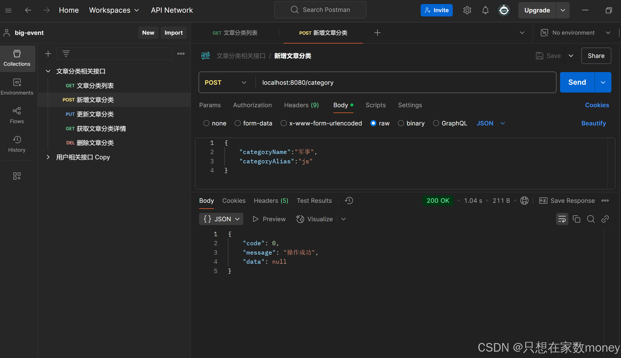The image size is (621, 358).
Task: Choose the binary body radio button
Action: coord(401,123)
